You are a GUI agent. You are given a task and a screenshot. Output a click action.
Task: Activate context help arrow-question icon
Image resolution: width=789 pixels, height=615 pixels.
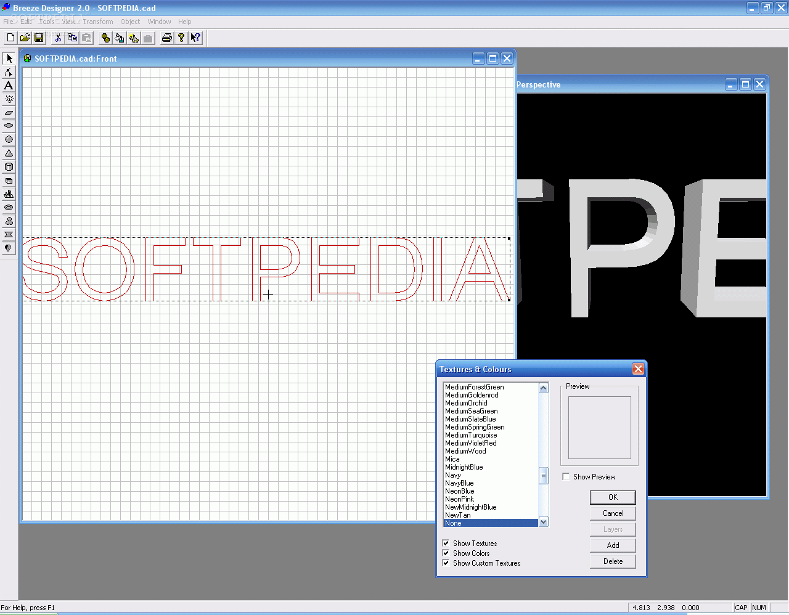[x=195, y=38]
